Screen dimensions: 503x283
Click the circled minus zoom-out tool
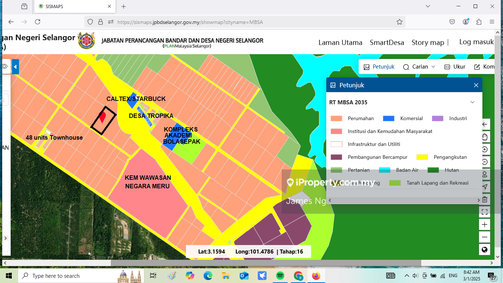(x=485, y=162)
